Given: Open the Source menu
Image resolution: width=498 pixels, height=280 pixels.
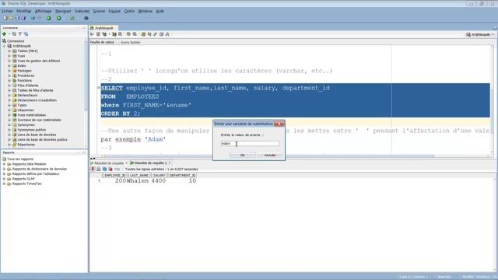Looking at the screenshot, I should tap(99, 11).
